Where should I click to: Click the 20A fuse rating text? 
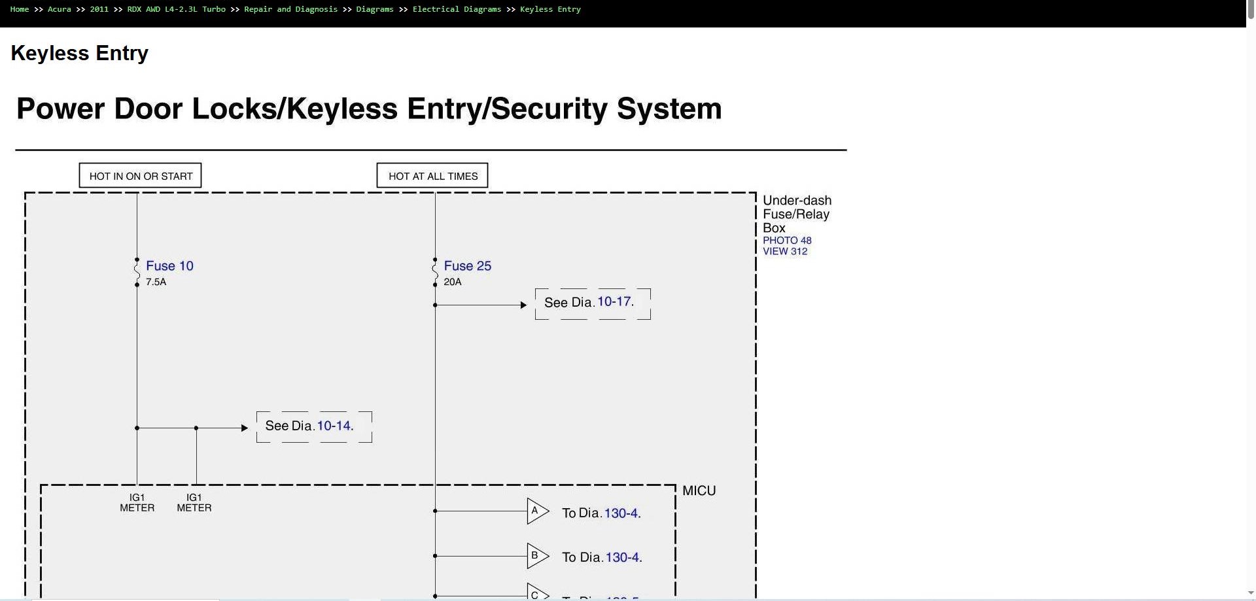pos(453,282)
